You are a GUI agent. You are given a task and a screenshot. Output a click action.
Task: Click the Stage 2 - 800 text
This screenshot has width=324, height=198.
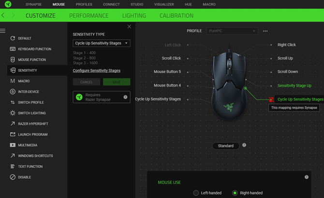(84, 58)
